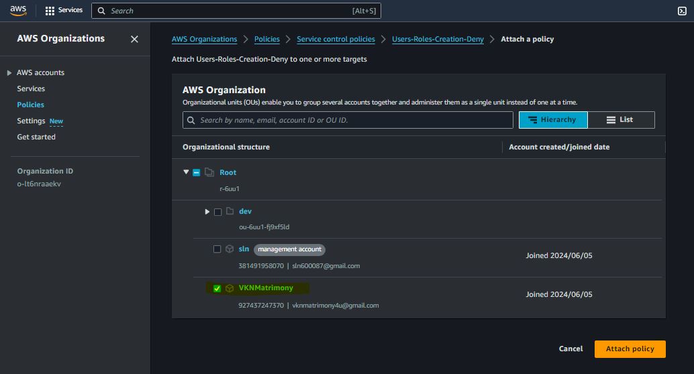694x374 pixels.
Task: Collapse the Root tree node
Action: [x=186, y=172]
